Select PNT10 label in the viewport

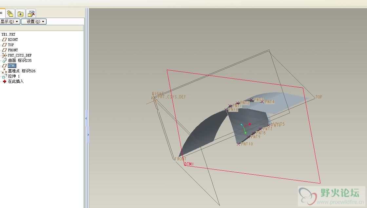click(x=247, y=144)
